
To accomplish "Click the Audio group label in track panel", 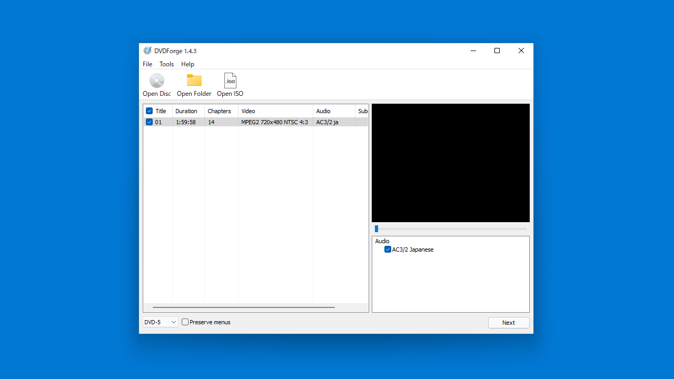I will coord(382,241).
